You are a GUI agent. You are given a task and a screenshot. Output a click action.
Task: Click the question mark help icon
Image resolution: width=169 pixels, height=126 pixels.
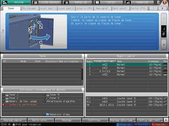click(x=3, y=31)
